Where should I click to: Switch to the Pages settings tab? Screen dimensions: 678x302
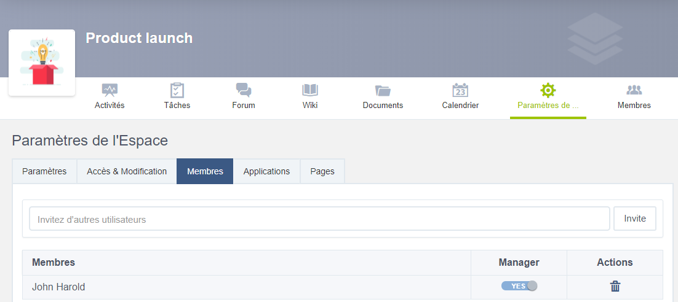coord(322,171)
